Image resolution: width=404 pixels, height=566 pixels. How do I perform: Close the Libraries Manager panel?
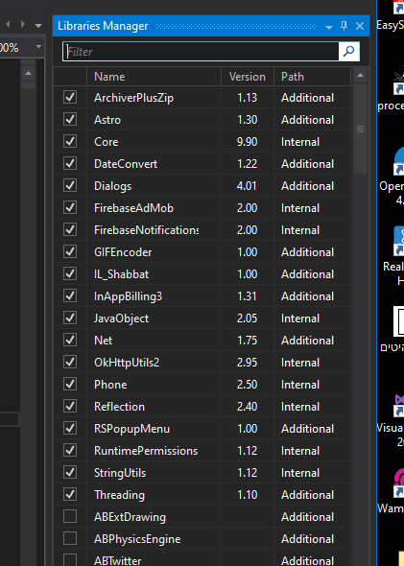(360, 26)
